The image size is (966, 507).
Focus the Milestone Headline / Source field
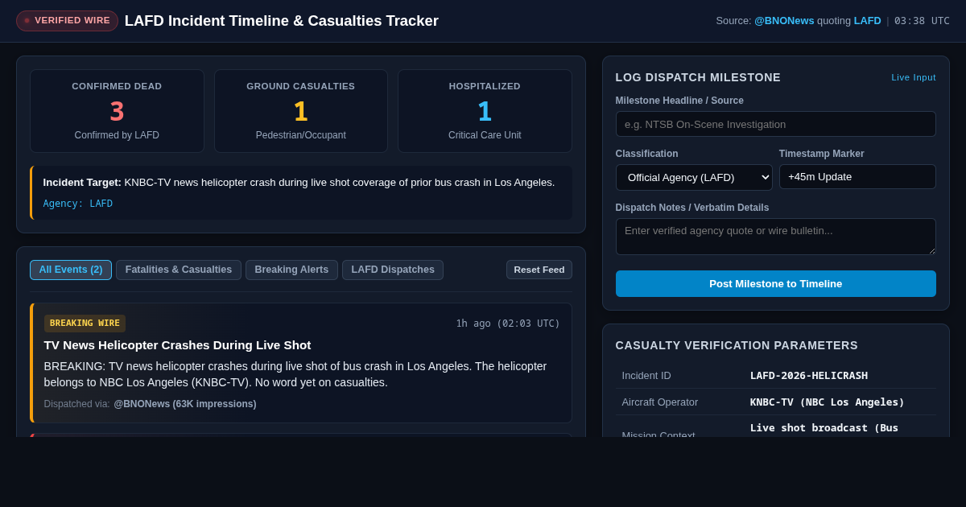click(x=775, y=124)
